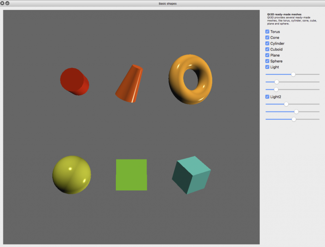This screenshot has width=325, height=247.
Task: Click the yellow sphere in the scene
Action: pos(72,175)
